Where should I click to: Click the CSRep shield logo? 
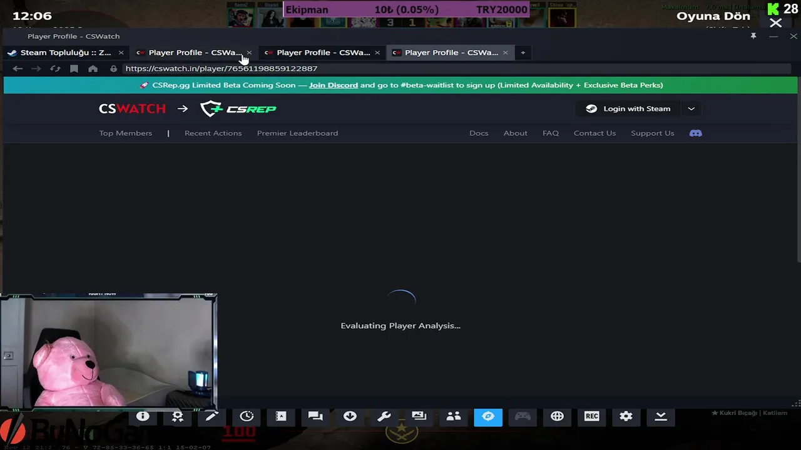[238, 109]
